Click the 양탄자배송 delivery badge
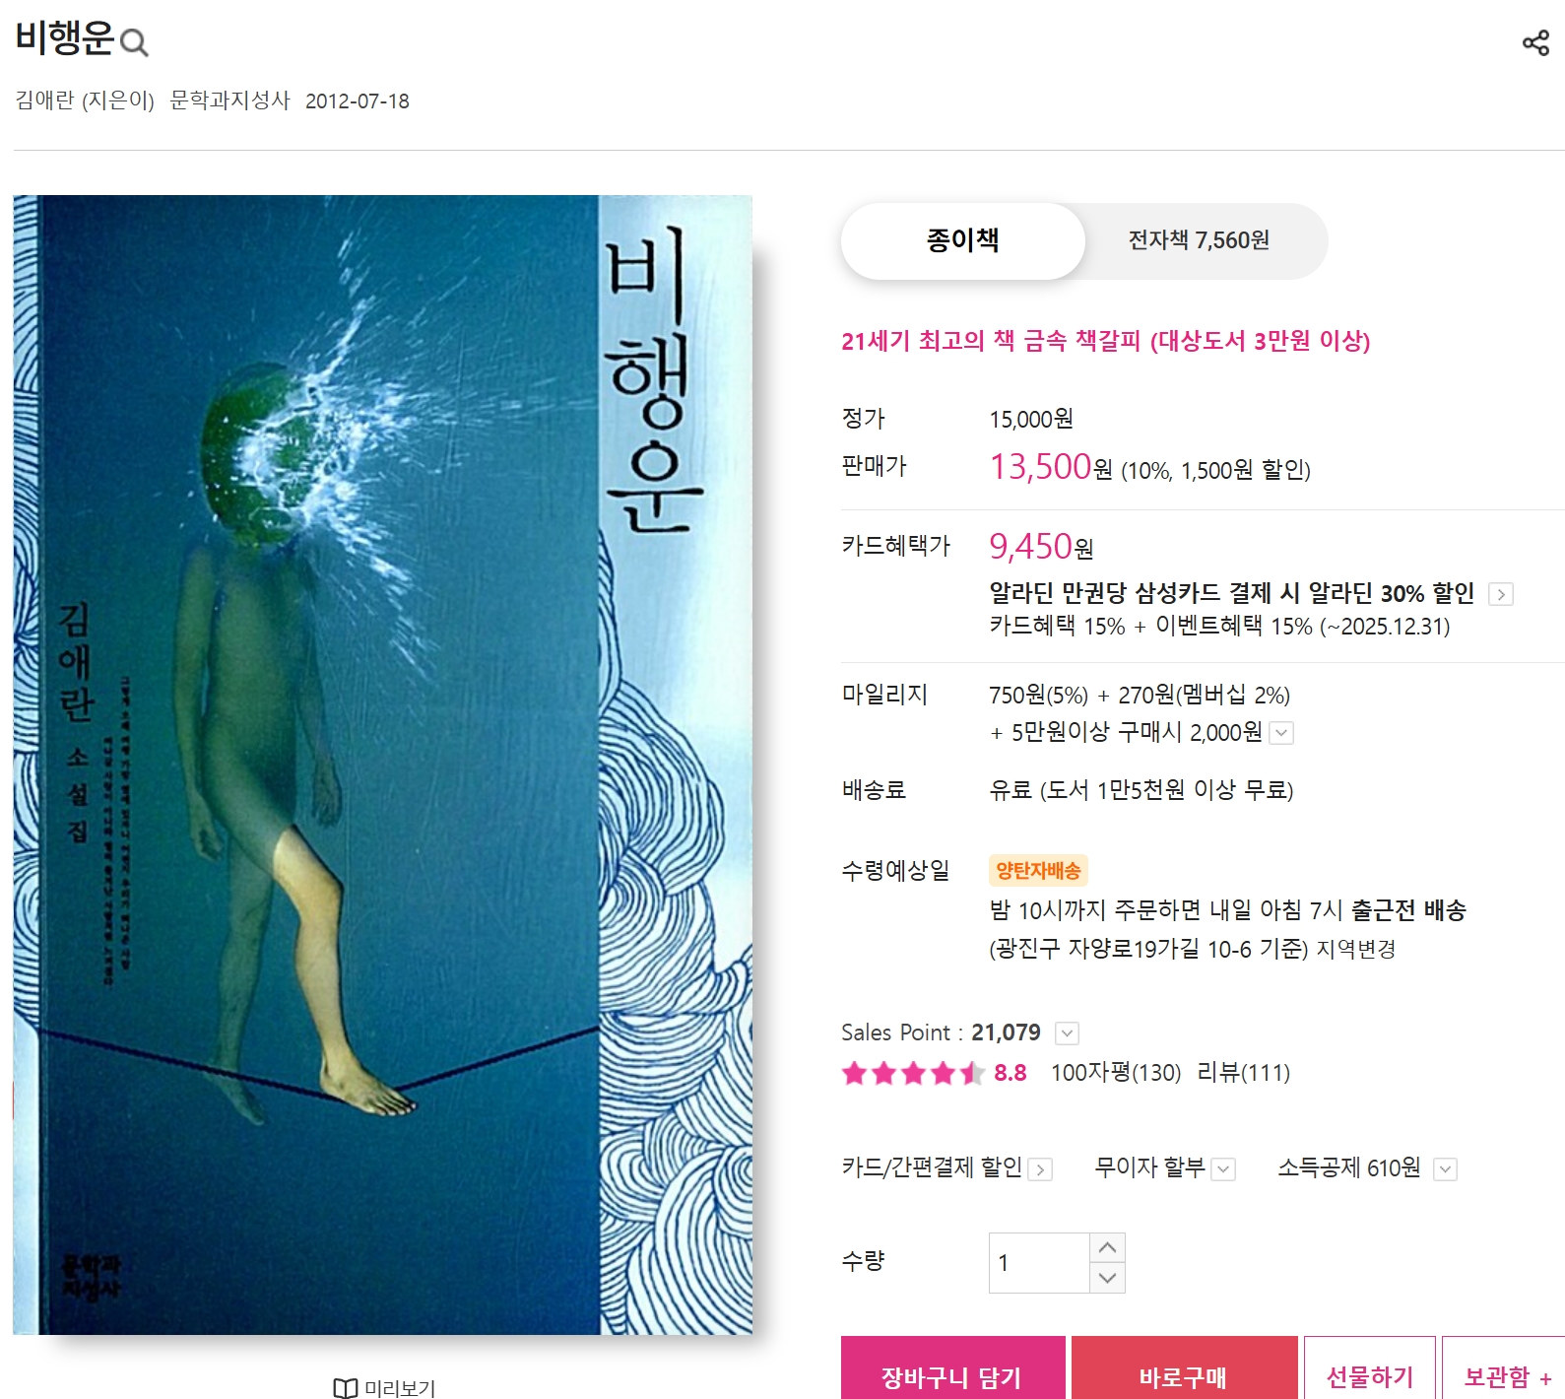The width and height of the screenshot is (1565, 1399). pos(1038,870)
